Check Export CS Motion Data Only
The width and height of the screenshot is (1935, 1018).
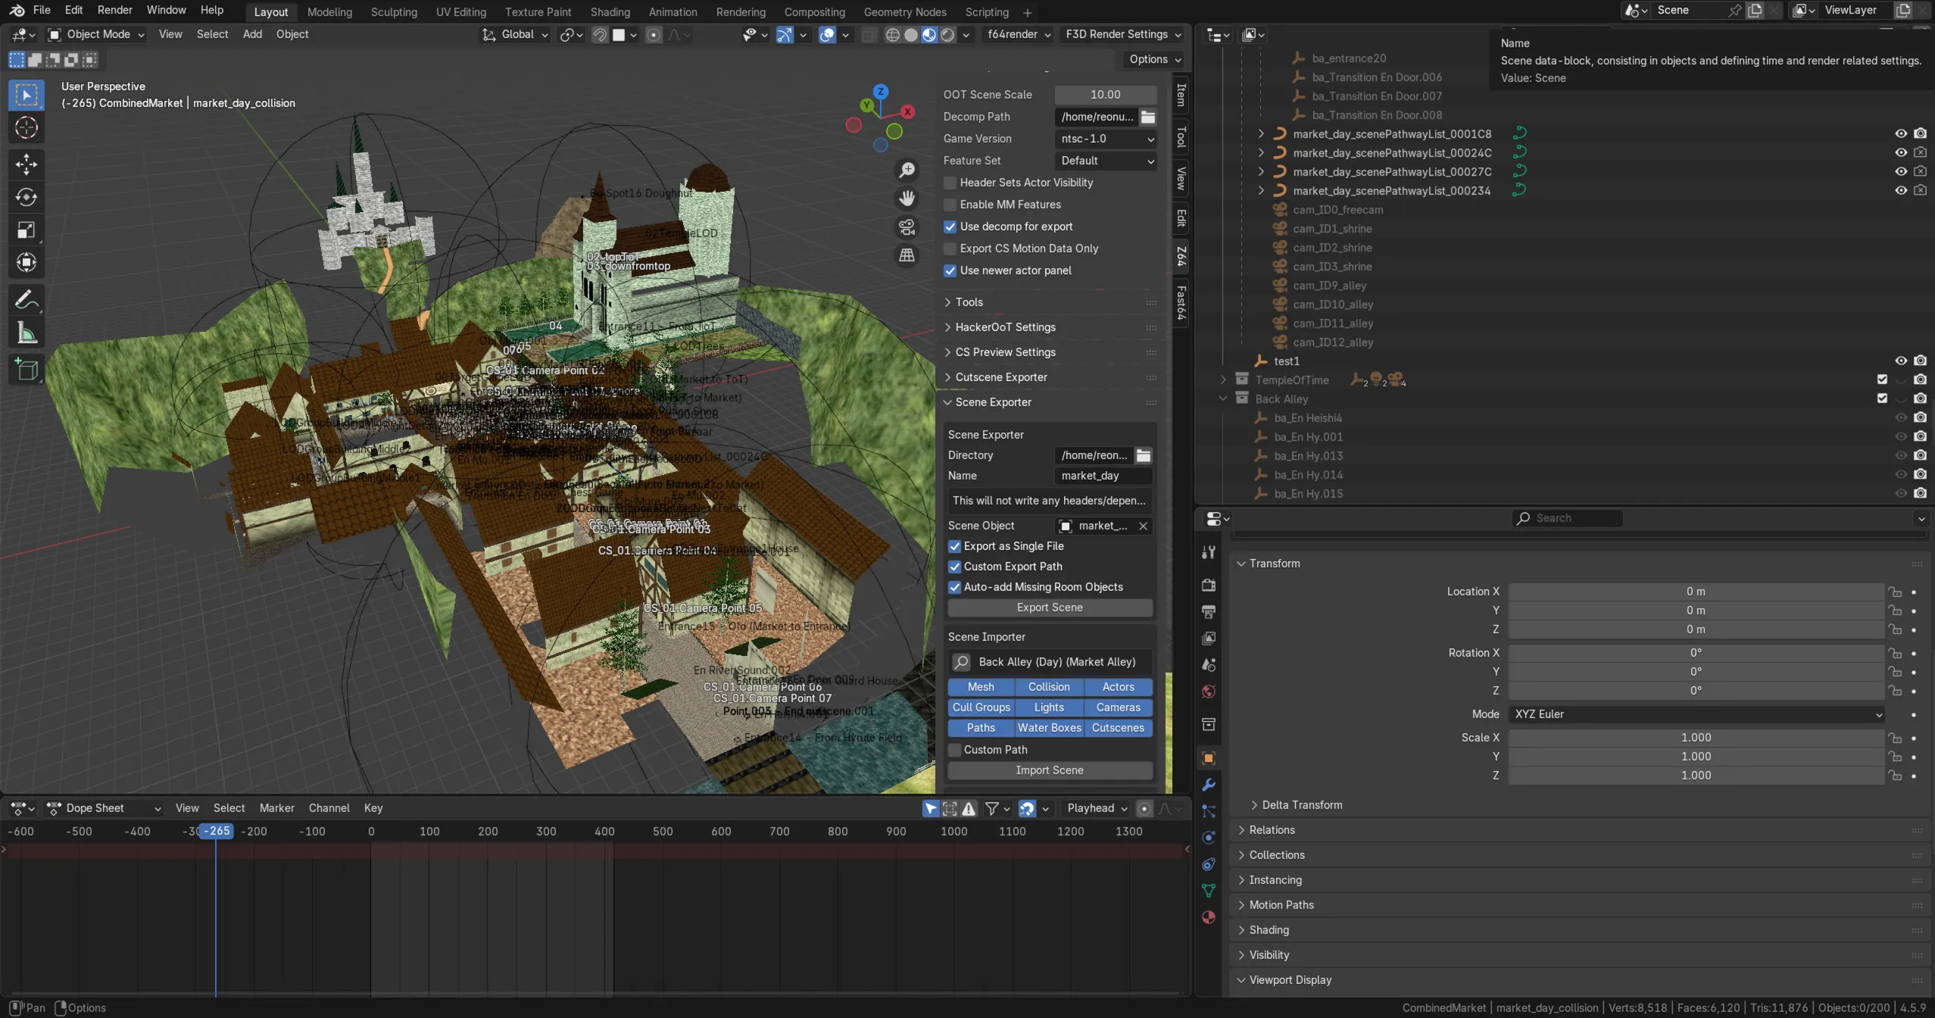click(950, 248)
